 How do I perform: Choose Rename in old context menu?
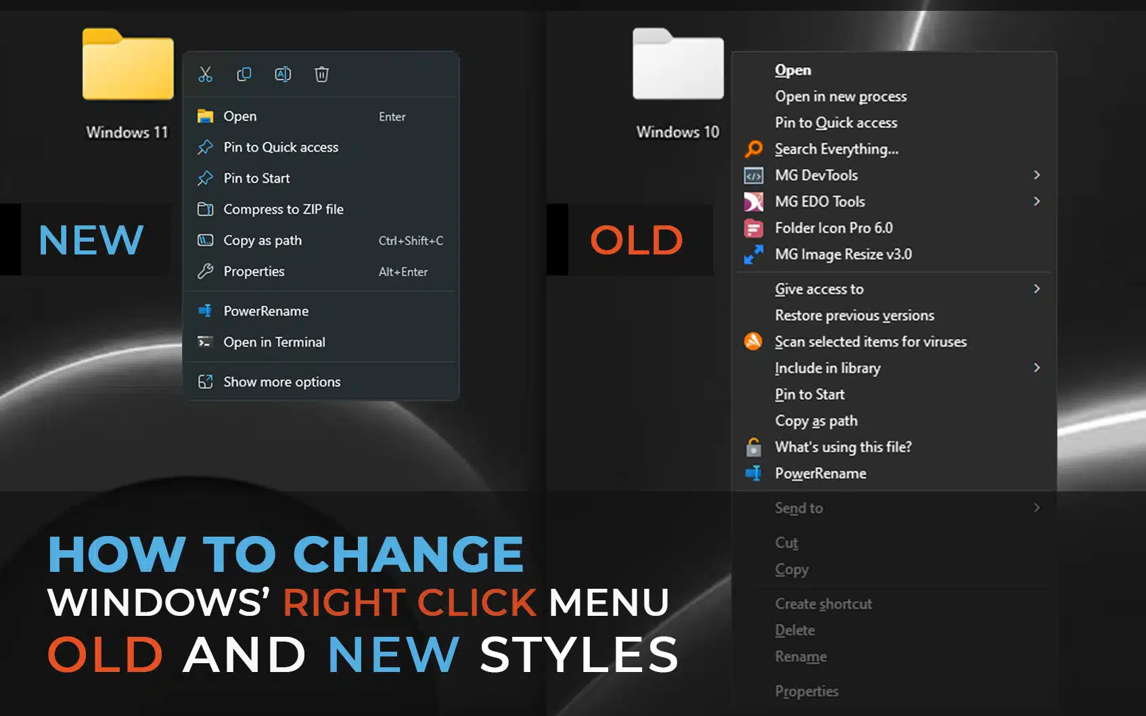[894, 656]
